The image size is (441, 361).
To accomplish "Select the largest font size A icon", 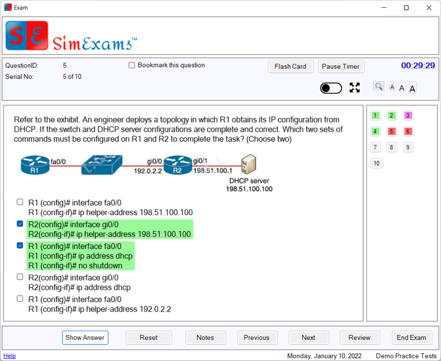I will 412,88.
